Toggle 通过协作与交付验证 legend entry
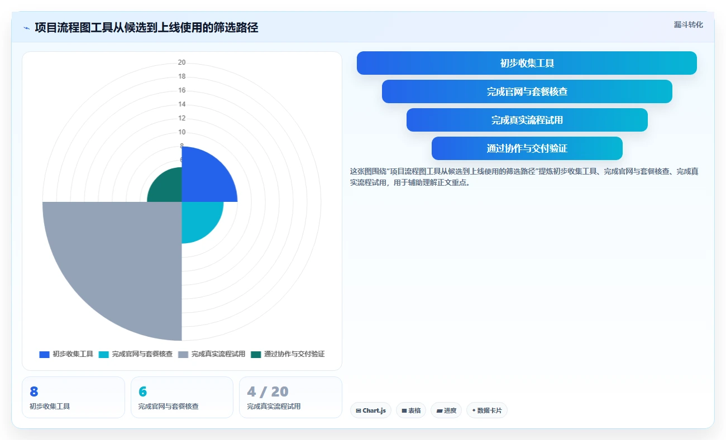Image resolution: width=726 pixels, height=440 pixels. coord(288,354)
